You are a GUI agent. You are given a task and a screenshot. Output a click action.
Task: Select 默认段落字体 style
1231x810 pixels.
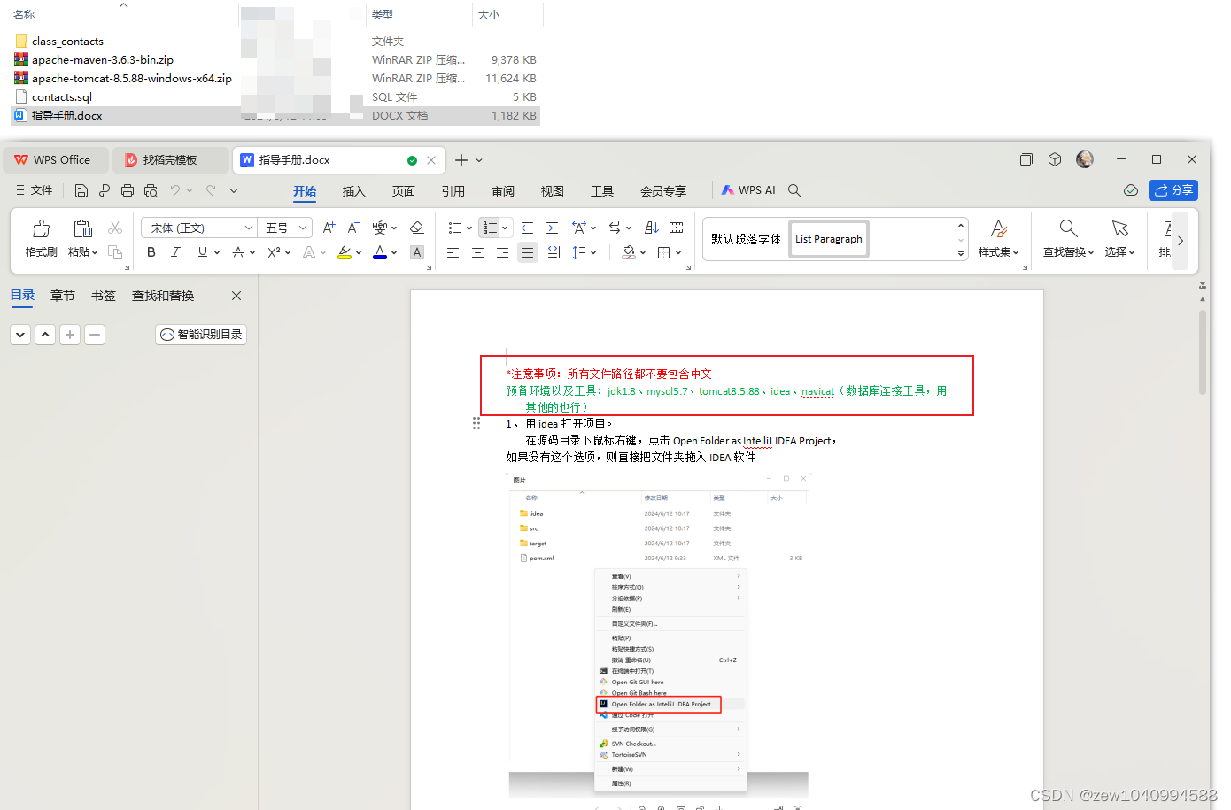pyautogui.click(x=746, y=239)
